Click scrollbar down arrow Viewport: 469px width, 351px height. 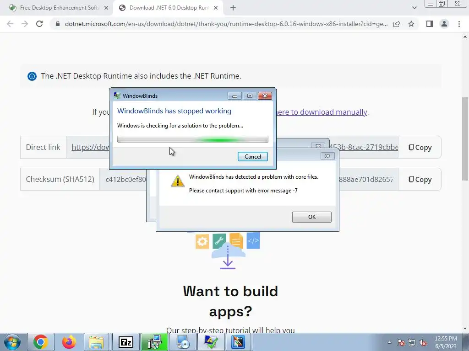(x=465, y=329)
